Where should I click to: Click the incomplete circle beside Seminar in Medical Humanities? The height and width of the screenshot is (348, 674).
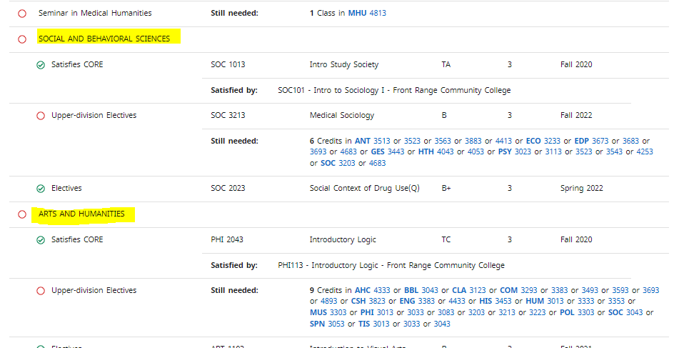[x=22, y=14]
